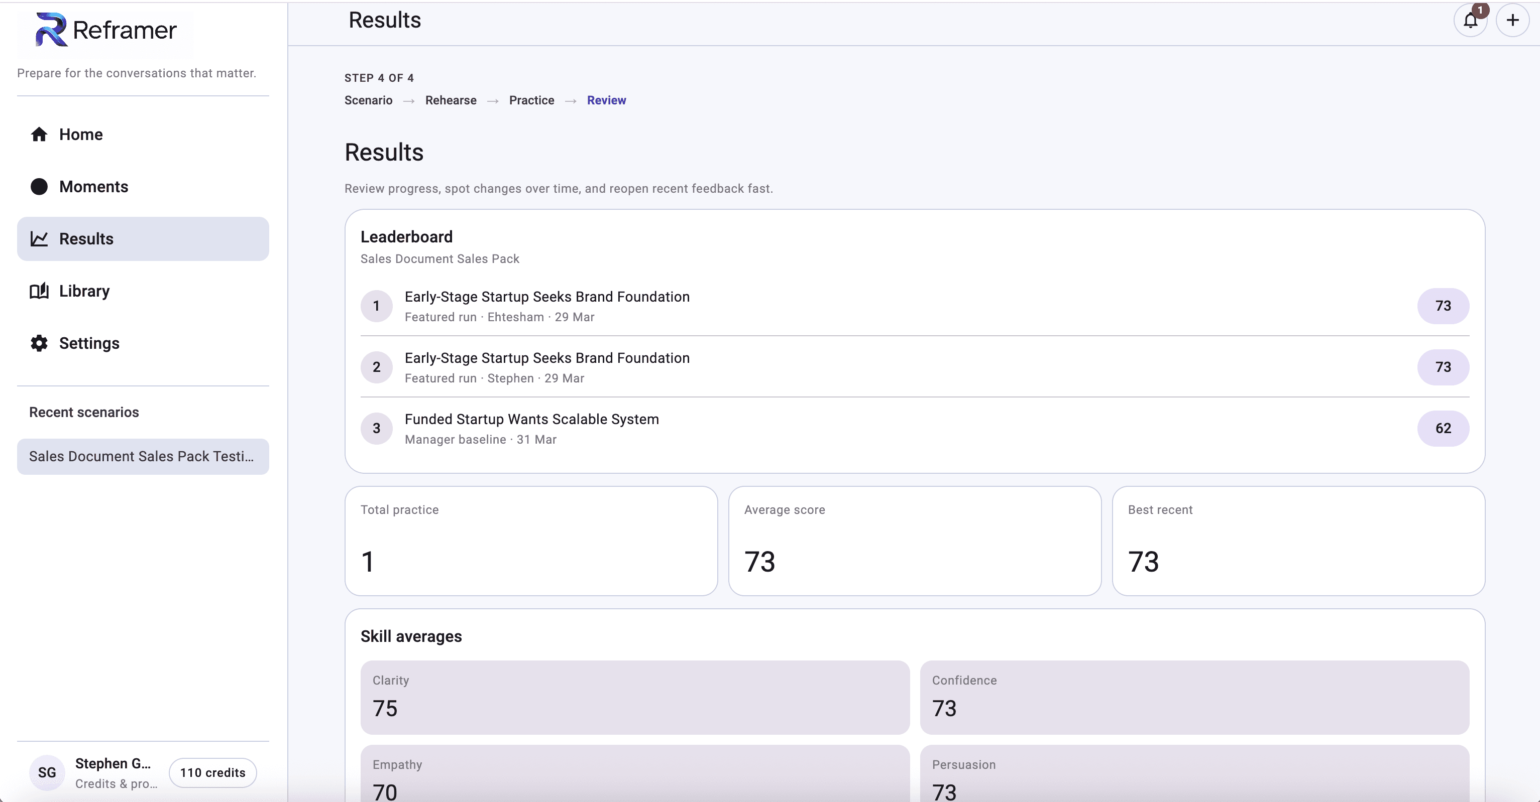Select the Review step in breadcrumb
Screen dimensions: 1540x802
[606, 100]
